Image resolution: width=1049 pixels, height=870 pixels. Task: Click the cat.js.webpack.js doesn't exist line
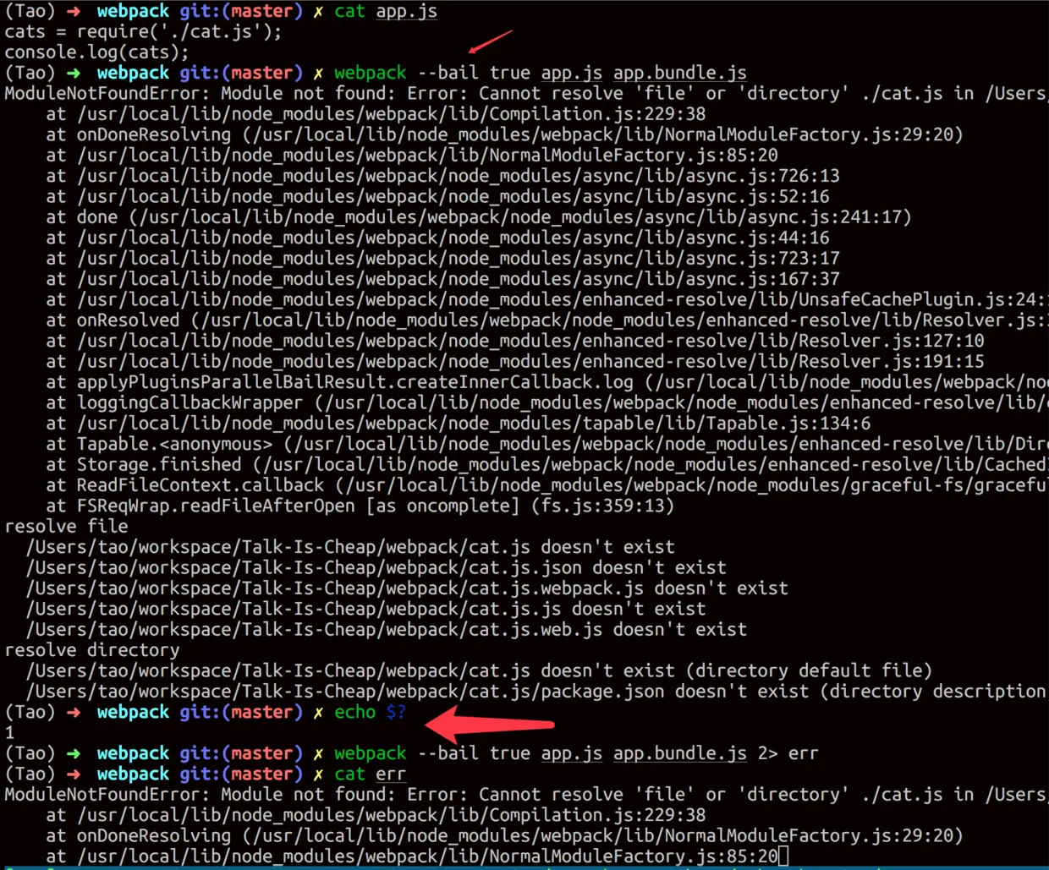tap(407, 588)
